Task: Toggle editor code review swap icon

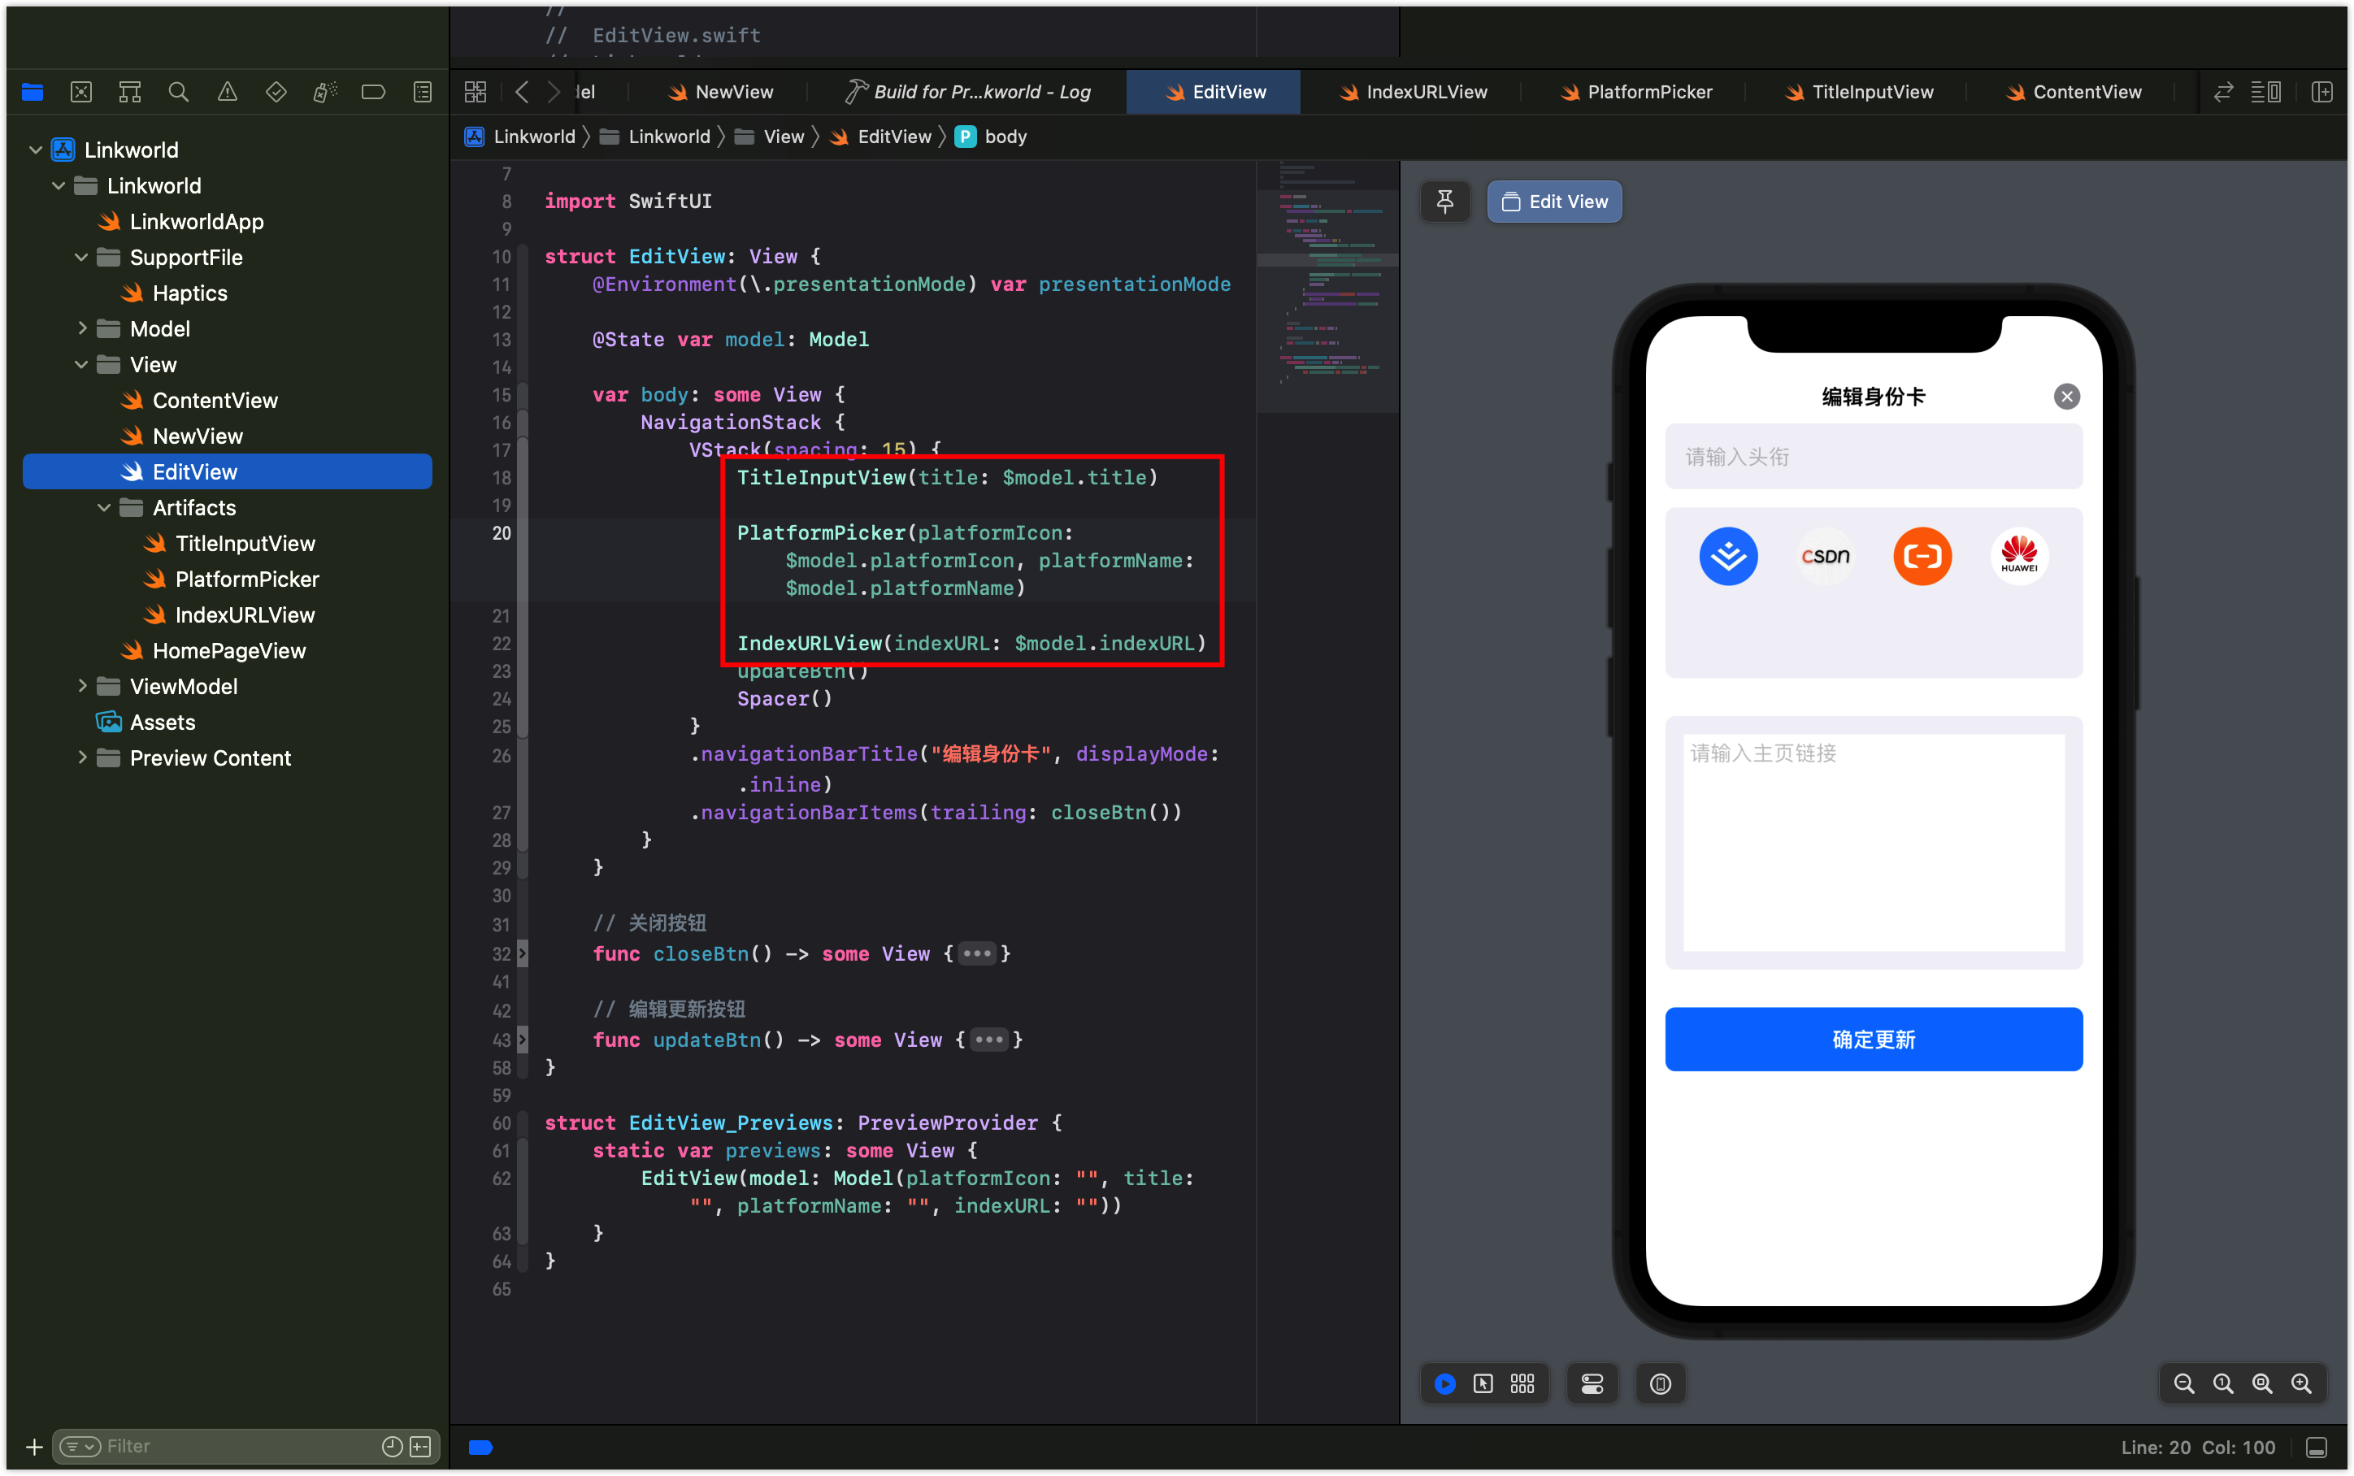Action: coord(2223,92)
